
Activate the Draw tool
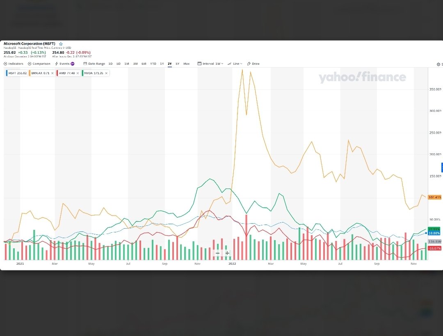[253, 64]
